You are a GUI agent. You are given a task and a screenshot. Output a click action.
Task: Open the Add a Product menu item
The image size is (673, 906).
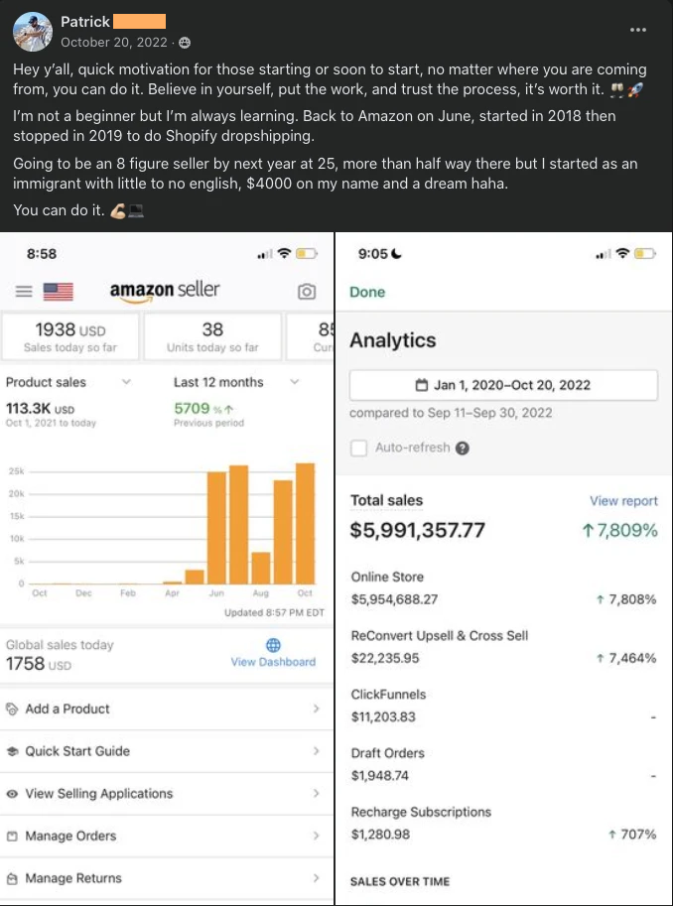(x=67, y=709)
